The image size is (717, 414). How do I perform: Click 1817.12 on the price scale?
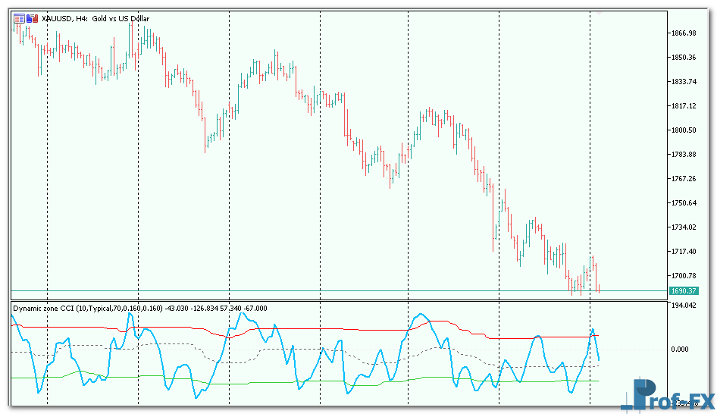(684, 106)
